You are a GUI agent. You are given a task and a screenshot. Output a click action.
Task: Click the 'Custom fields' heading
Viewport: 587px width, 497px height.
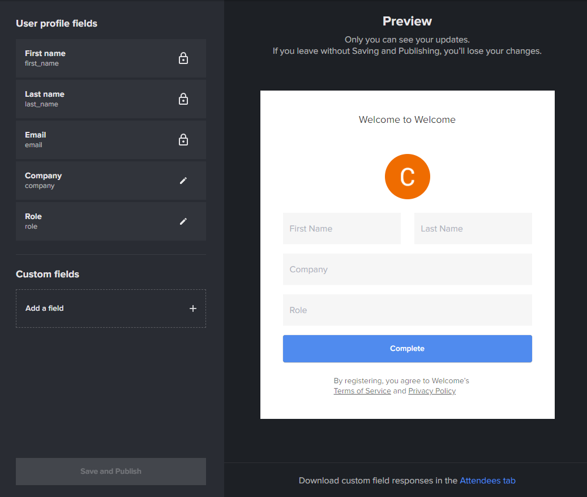pos(48,275)
